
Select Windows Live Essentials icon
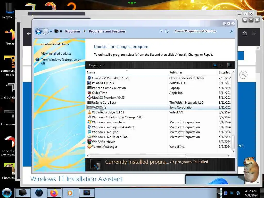[89, 122]
